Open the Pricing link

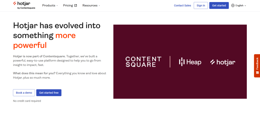(70, 6)
